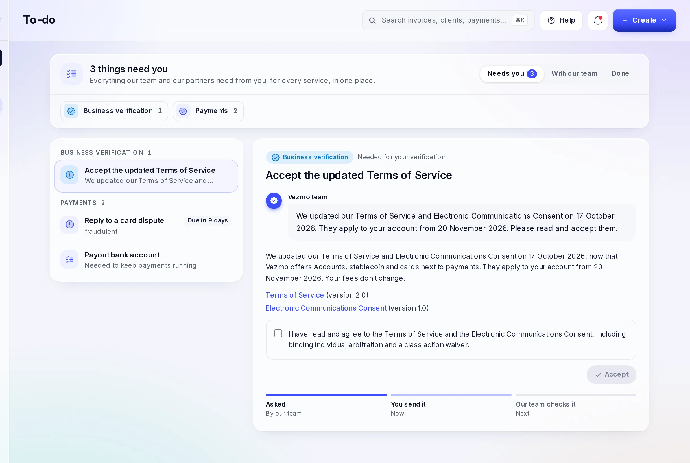The image size is (690, 463).
Task: Focus the search invoices, clients, payments field
Action: pos(448,20)
